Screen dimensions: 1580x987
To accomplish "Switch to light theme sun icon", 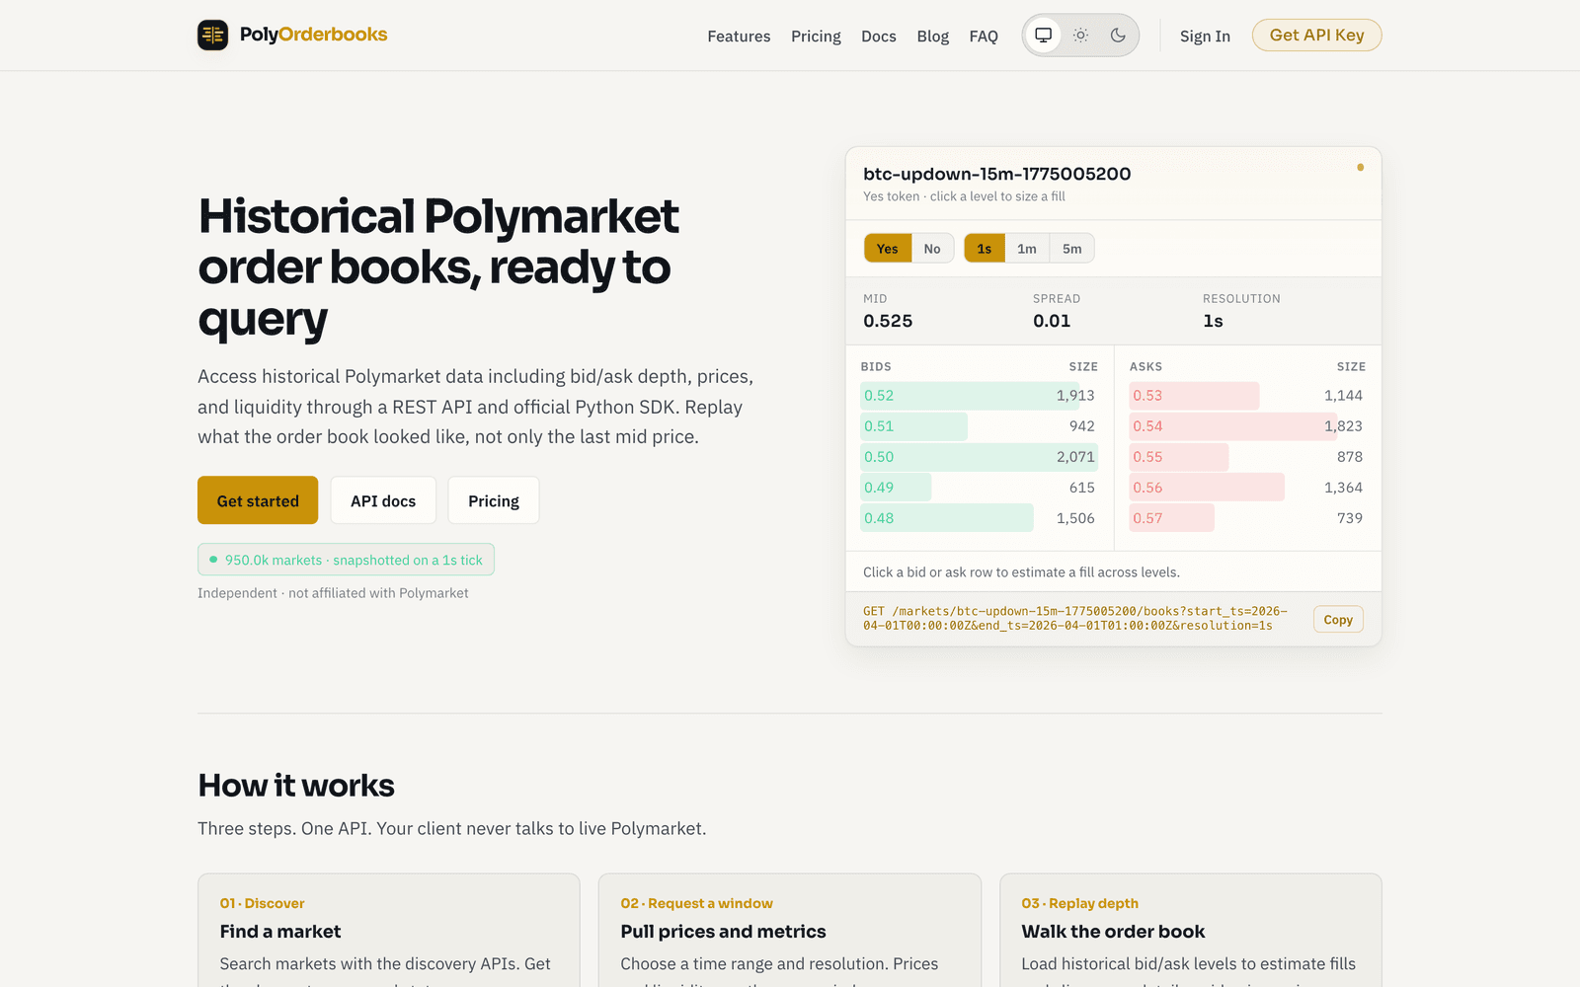I will tap(1080, 36).
